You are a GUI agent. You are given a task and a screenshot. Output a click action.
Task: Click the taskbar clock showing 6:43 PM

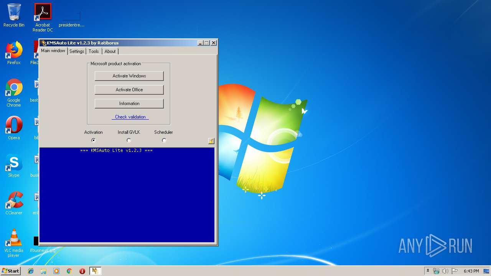pos(471,271)
